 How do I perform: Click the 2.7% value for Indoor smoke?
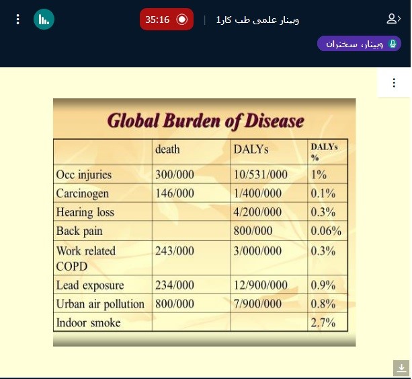point(323,322)
